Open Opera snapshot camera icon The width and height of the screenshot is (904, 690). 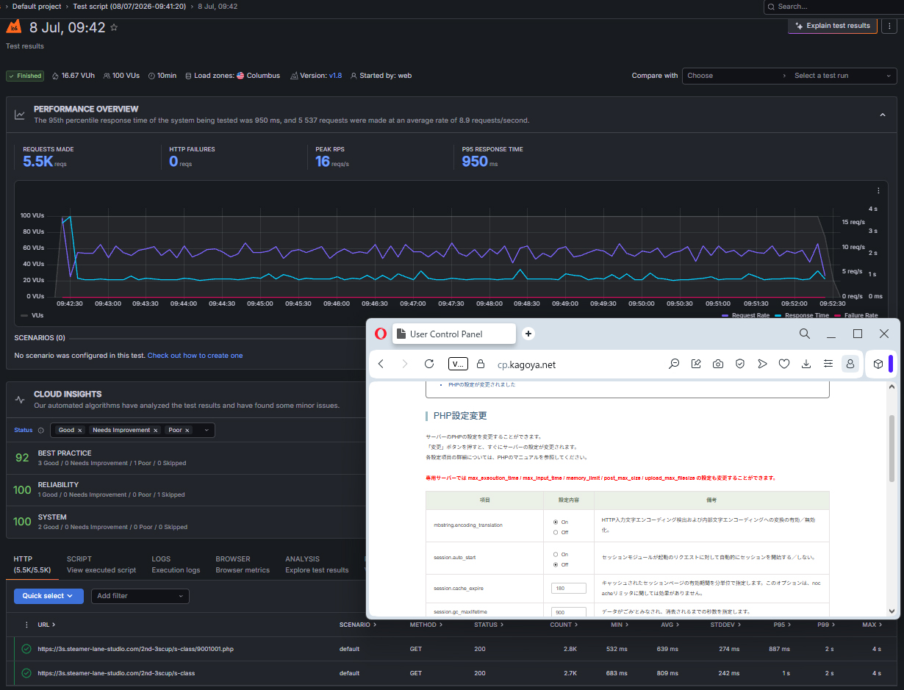(718, 364)
